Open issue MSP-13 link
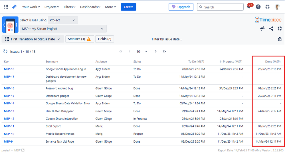The height and width of the screenshot is (154, 285). [x=9, y=111]
